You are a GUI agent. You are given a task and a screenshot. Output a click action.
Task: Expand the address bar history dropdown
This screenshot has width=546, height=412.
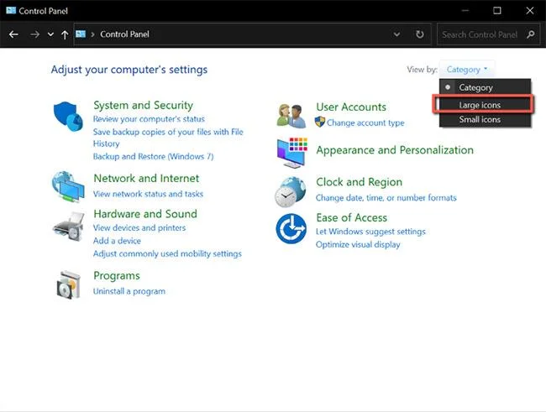pos(396,34)
